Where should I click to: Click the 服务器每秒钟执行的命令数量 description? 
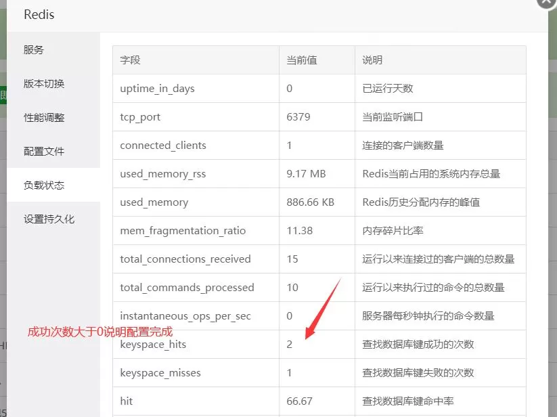click(428, 315)
